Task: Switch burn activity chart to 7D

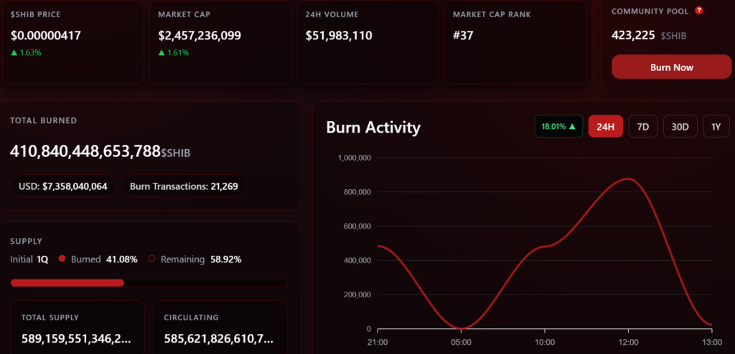Action: point(643,126)
